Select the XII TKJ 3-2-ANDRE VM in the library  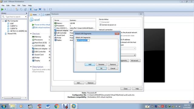(18, 31)
